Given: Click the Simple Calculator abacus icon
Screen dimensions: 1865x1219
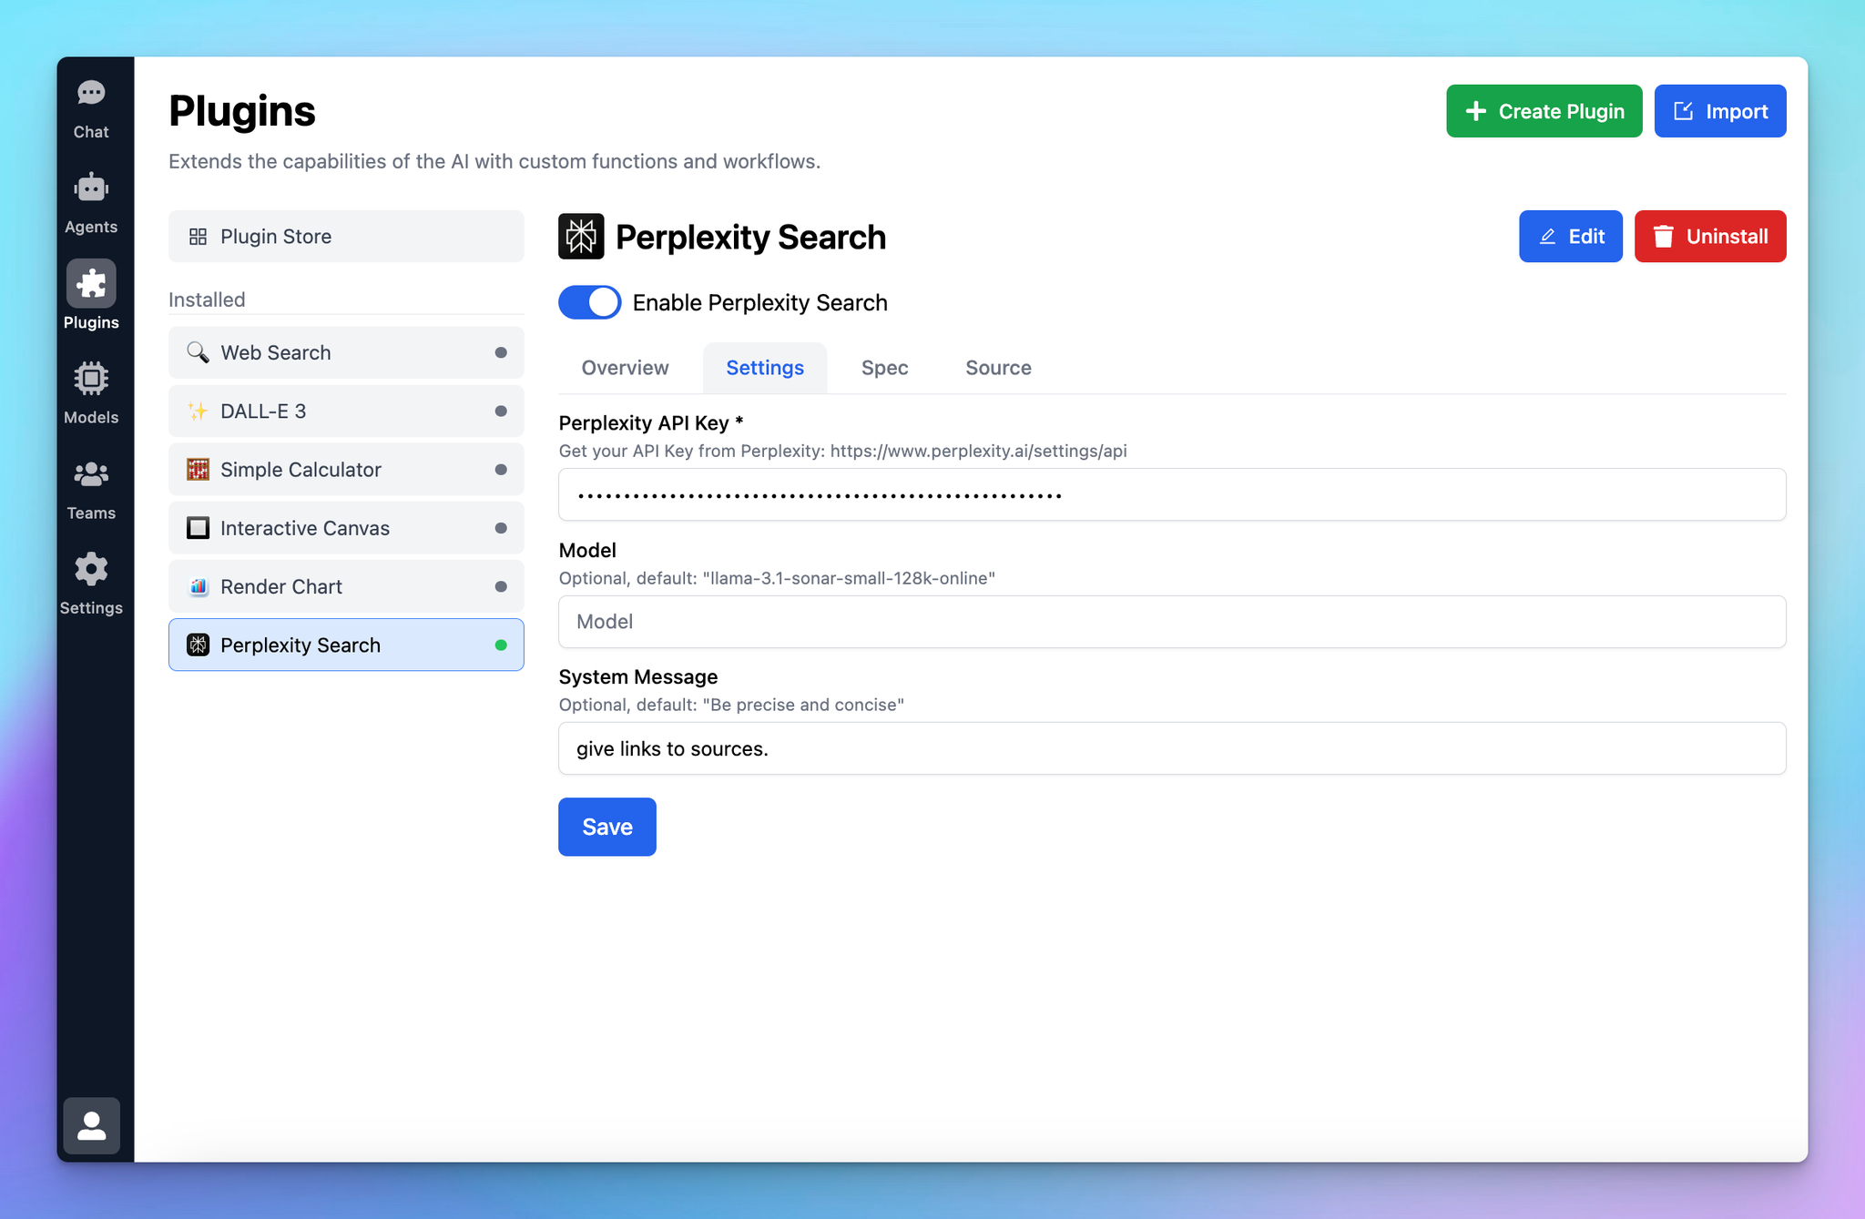Looking at the screenshot, I should (198, 470).
